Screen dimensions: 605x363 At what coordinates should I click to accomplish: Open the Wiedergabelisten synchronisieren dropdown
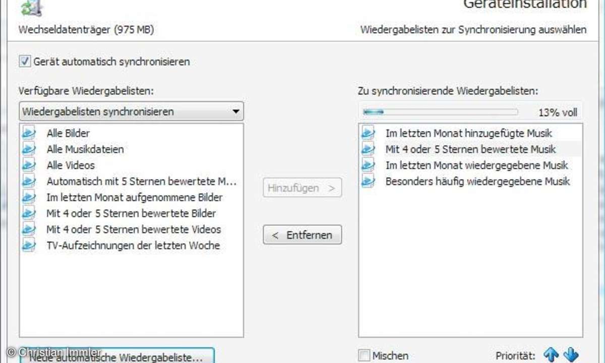click(131, 111)
